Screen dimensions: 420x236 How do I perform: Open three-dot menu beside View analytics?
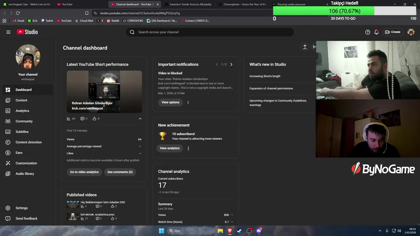(x=188, y=148)
